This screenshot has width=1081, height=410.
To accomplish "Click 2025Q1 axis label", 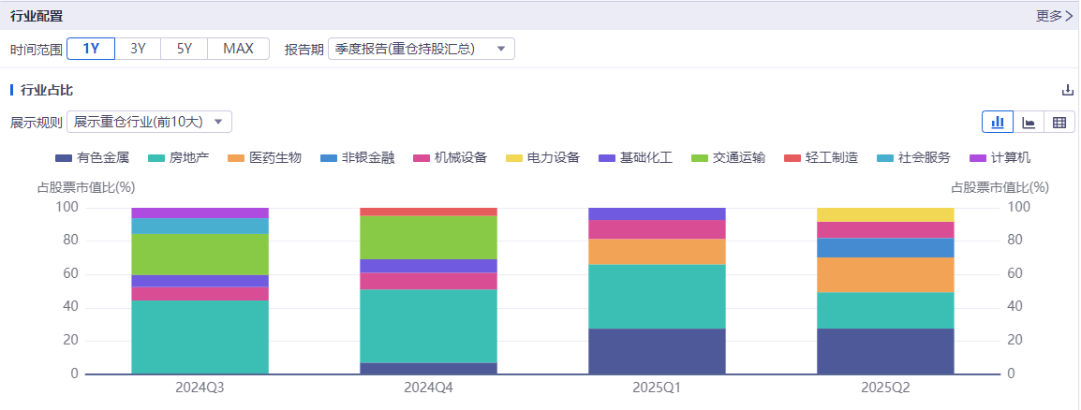I will click(657, 388).
